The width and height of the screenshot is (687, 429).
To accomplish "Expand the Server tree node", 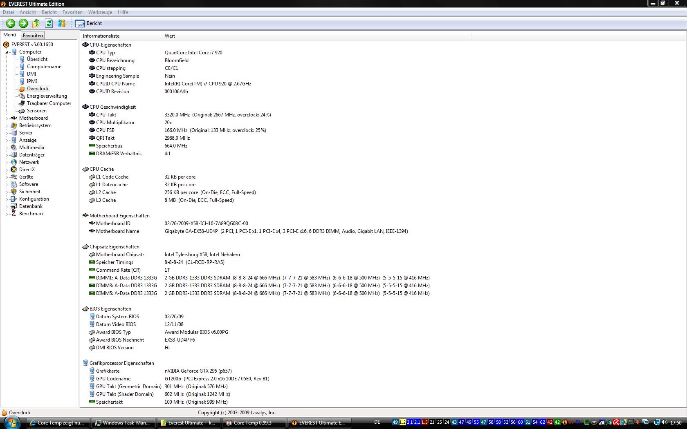I will 7,133.
